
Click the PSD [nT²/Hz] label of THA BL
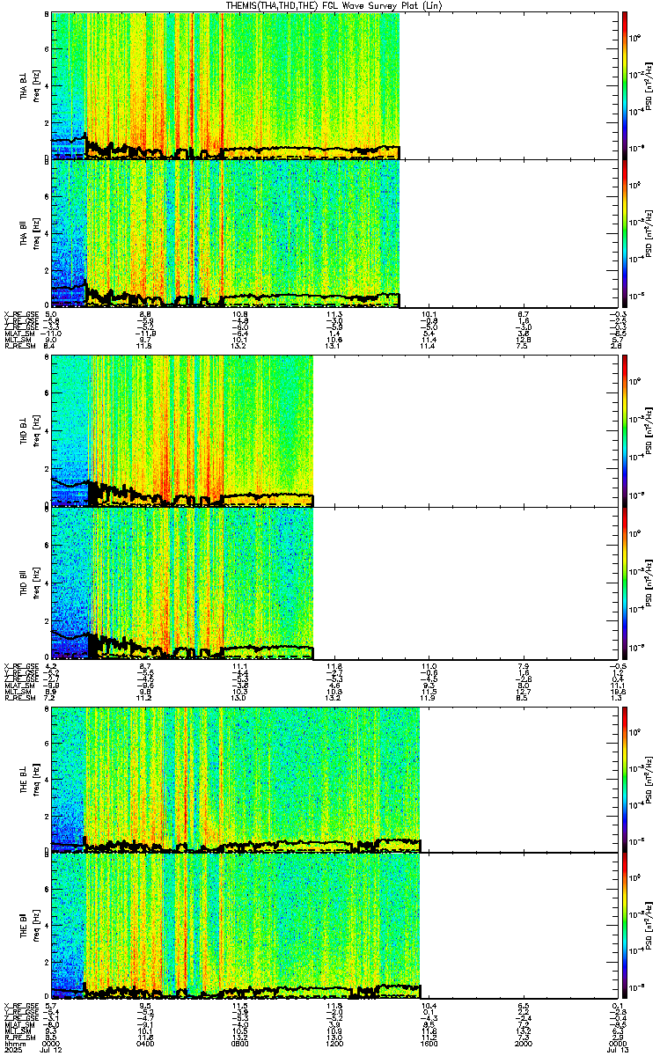click(649, 85)
